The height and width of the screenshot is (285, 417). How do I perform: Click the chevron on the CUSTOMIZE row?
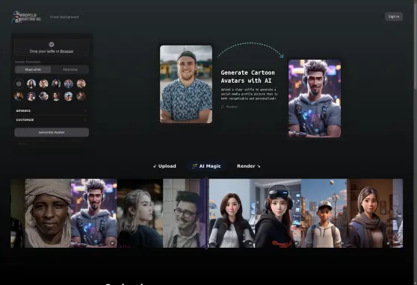(85, 120)
